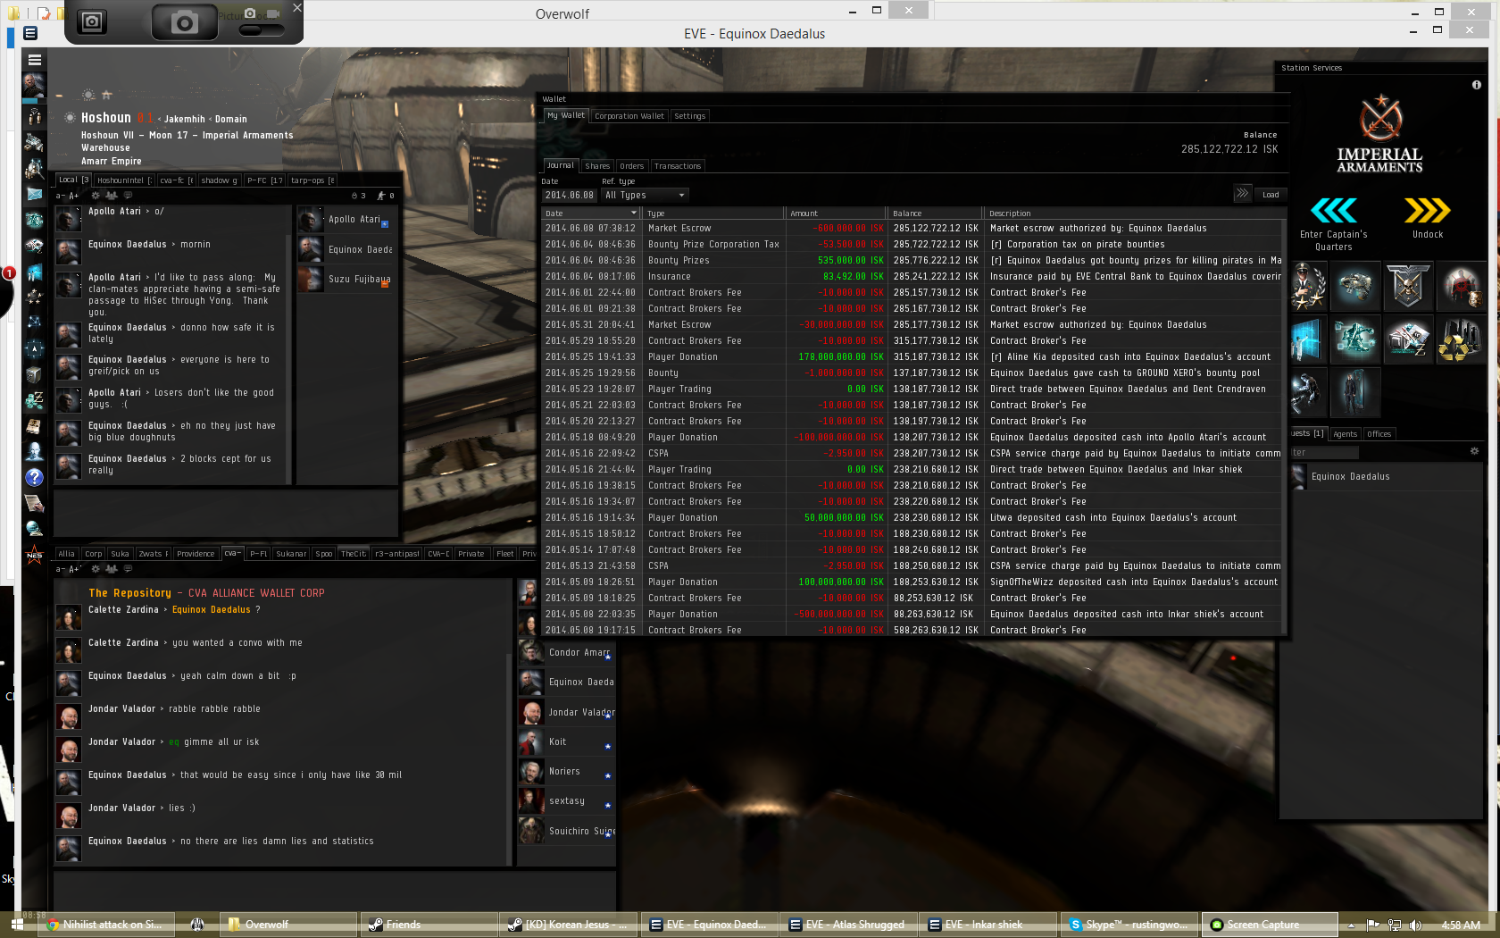
Task: Increase Local chat font size with A+
Action: tap(73, 196)
